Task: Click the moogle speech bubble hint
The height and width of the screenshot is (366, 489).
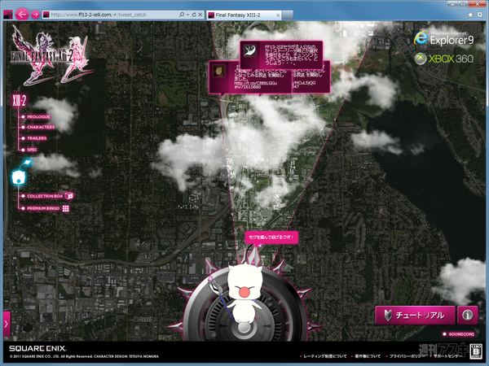Action: click(271, 237)
